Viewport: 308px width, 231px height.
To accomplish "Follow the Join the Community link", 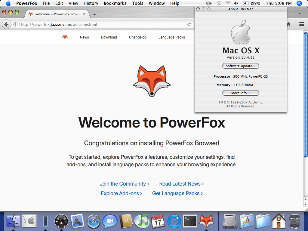I will (x=124, y=184).
